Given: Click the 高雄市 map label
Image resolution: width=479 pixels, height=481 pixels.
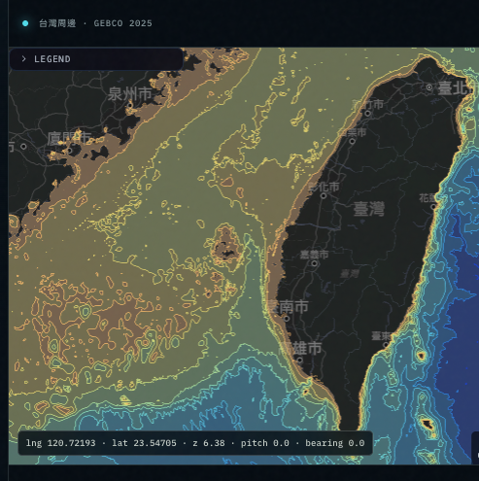Looking at the screenshot, I should (300, 348).
